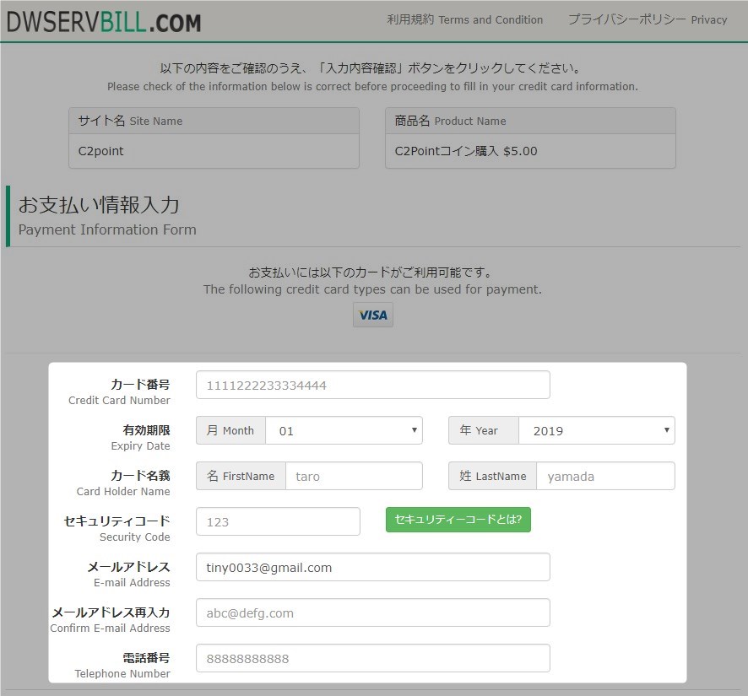The width and height of the screenshot is (748, 696).
Task: Click the C2point site name text
Action: [100, 151]
